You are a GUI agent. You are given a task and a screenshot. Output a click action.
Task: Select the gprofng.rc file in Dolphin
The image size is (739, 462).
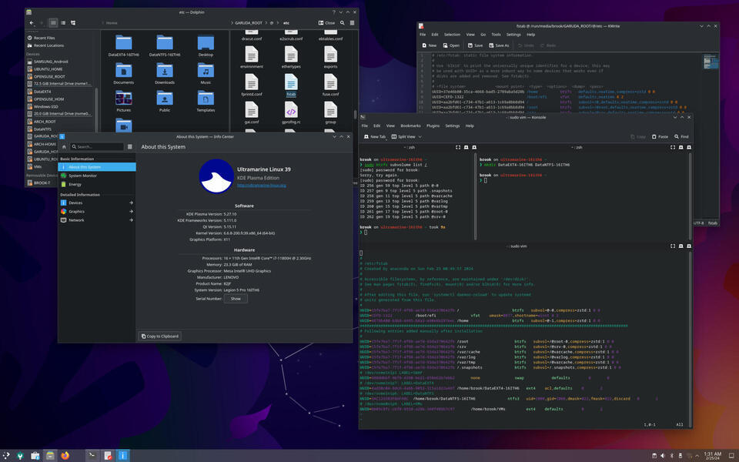(291, 114)
